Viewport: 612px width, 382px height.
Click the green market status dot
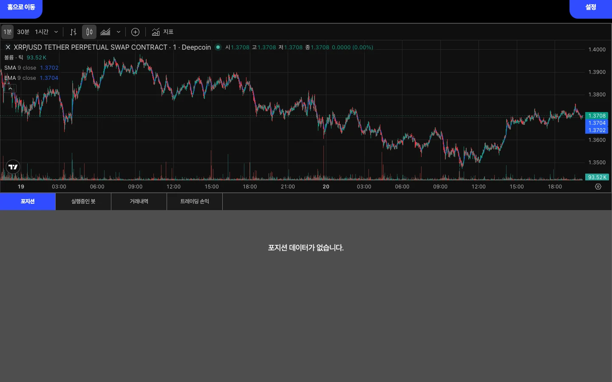click(218, 47)
